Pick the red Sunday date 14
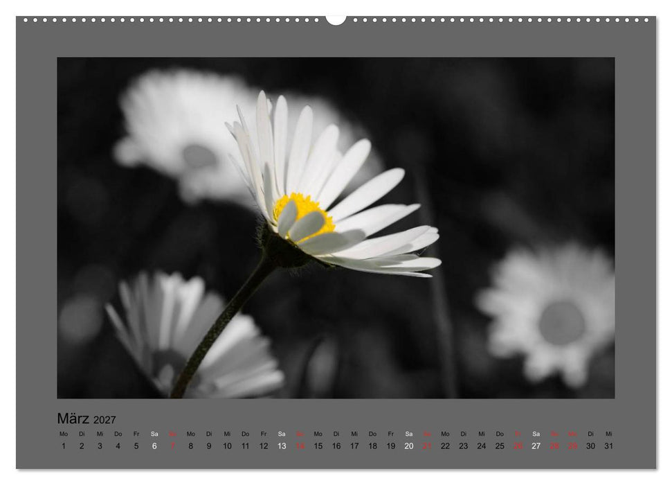 click(x=300, y=446)
